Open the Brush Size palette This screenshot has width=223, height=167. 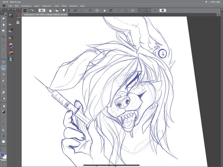point(11,37)
